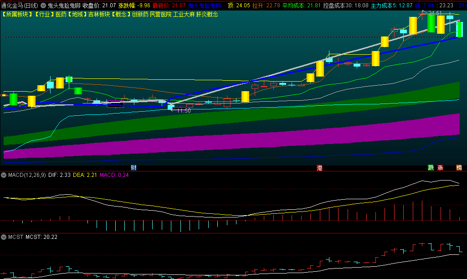467x279 pixels.
Task: Click the 工业大麻 concept tag
Action: tap(184, 14)
